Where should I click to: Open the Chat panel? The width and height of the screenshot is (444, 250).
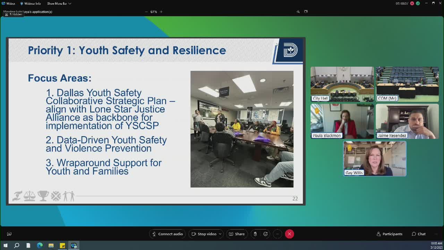[418, 234]
